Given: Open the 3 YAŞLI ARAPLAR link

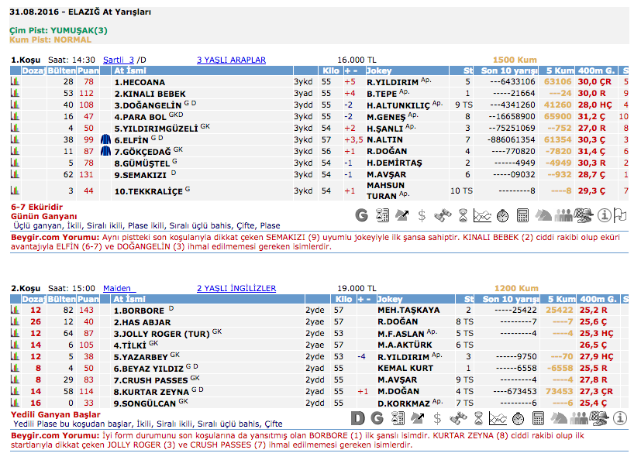Looking at the screenshot, I should click(x=231, y=60).
